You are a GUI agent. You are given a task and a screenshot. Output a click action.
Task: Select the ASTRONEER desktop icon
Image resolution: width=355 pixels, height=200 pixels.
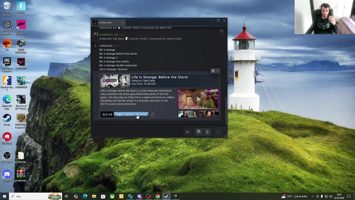click(21, 82)
